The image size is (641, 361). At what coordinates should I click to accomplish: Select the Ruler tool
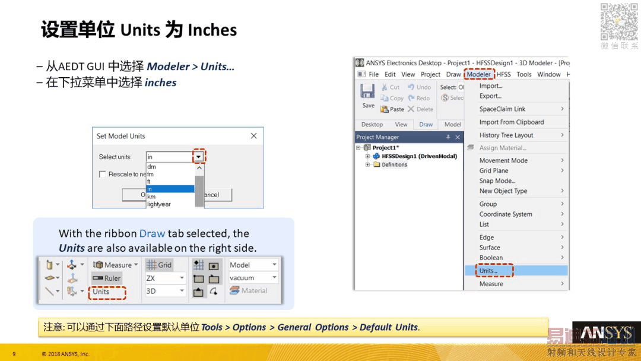(106, 278)
